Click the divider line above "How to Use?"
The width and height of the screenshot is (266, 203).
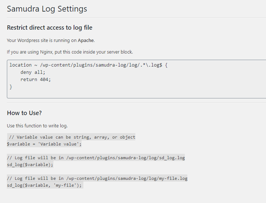click(x=136, y=102)
